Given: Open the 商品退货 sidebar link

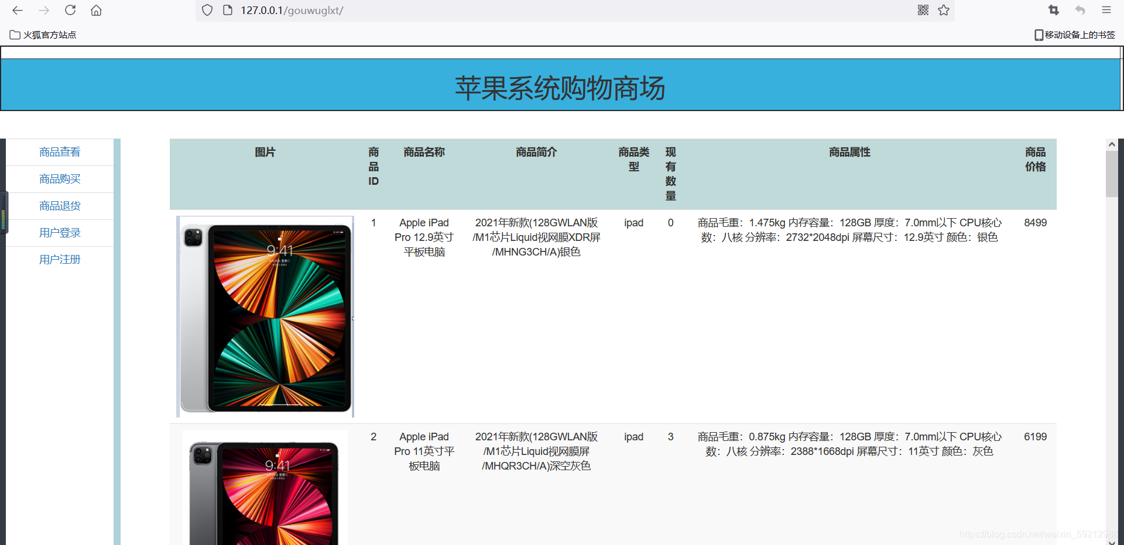Looking at the screenshot, I should [60, 206].
